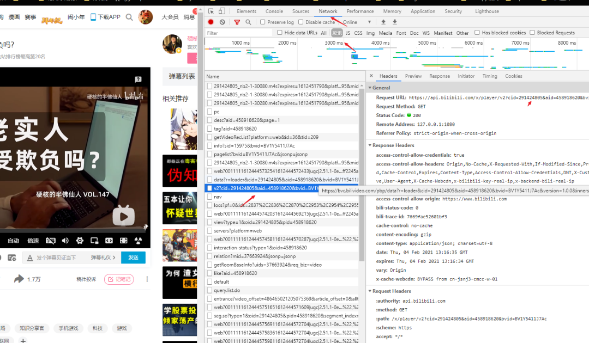Check Hide data URLs

pyautogui.click(x=280, y=33)
